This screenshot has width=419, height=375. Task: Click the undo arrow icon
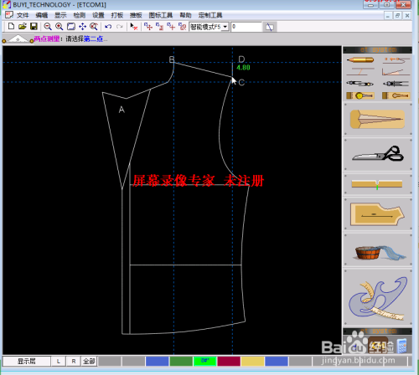click(x=108, y=27)
